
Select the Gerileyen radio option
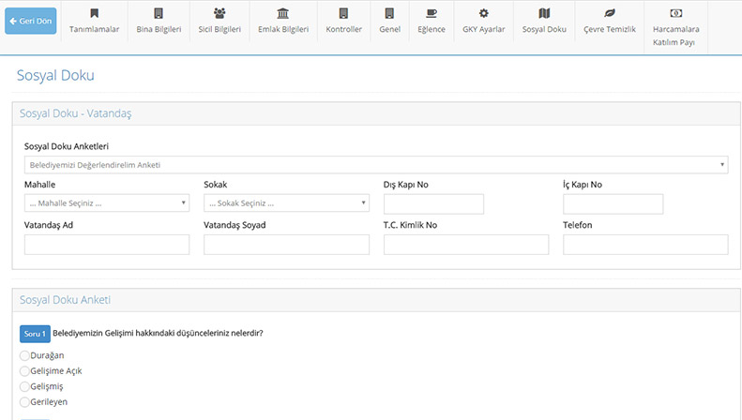click(24, 402)
